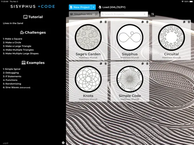Click the Simple Code title text
This screenshot has height=145, width=194.
coord(130,96)
